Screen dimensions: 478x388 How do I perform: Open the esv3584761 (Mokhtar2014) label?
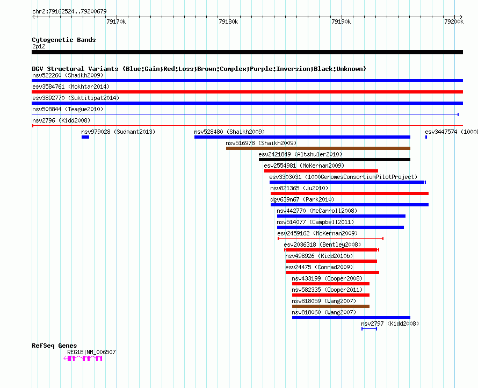point(71,87)
